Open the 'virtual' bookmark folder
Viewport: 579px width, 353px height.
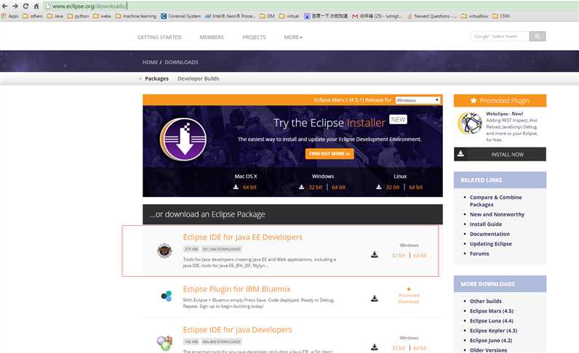(289, 16)
